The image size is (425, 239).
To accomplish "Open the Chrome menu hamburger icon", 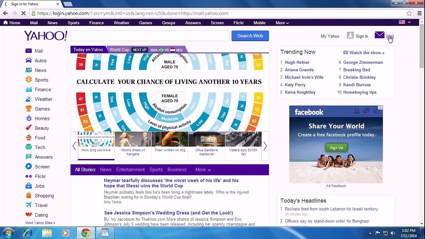I will tap(420, 13).
